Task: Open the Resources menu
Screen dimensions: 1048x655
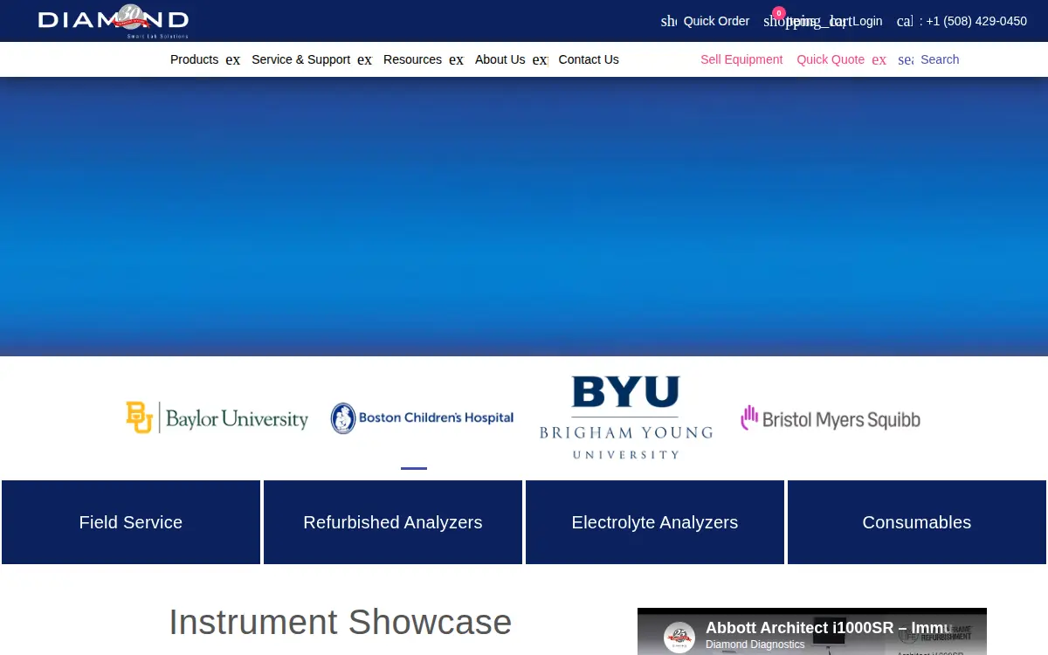Action: click(412, 59)
